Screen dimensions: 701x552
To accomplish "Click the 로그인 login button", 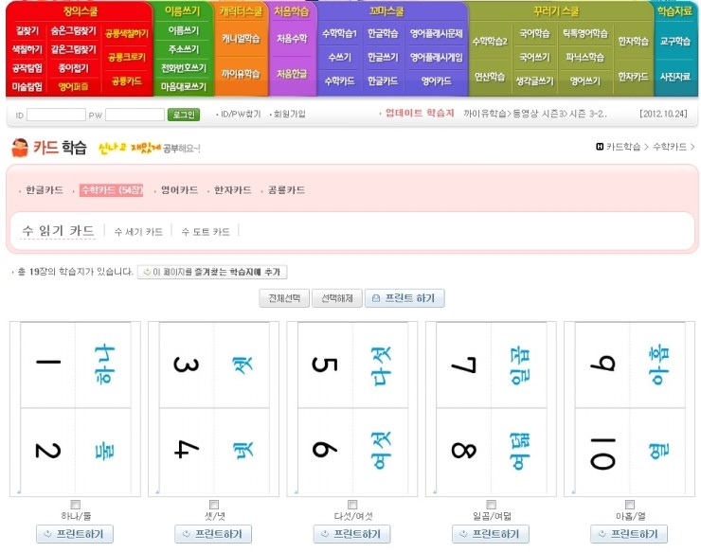I will (183, 115).
